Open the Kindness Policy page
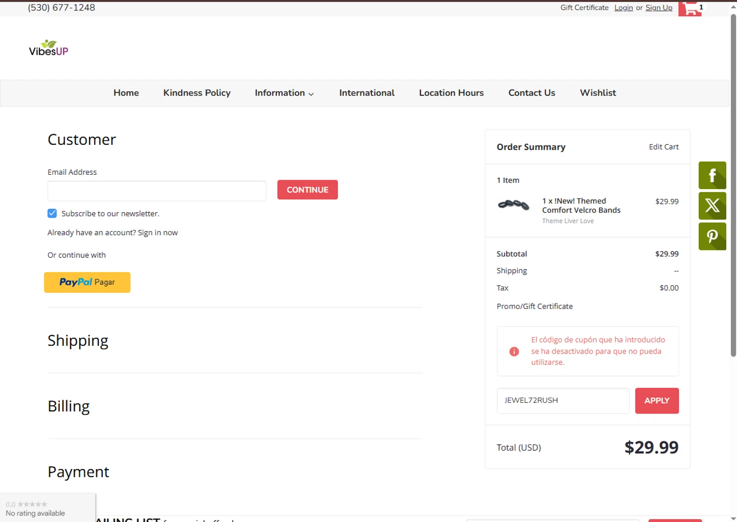This screenshot has height=522, width=737. [x=197, y=93]
